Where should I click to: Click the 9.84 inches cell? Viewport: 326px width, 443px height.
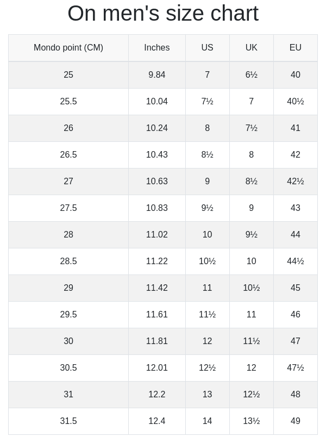click(x=157, y=75)
